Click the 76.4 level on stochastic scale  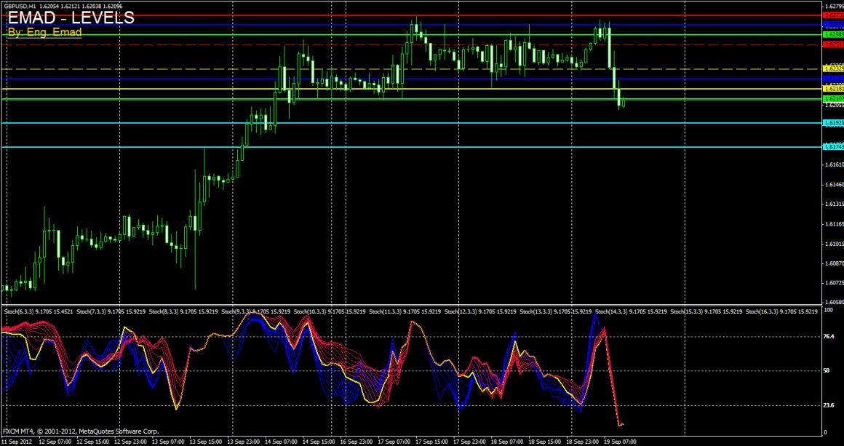pyautogui.click(x=828, y=337)
